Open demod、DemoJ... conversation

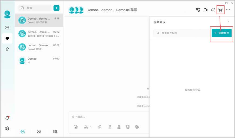[39, 34]
